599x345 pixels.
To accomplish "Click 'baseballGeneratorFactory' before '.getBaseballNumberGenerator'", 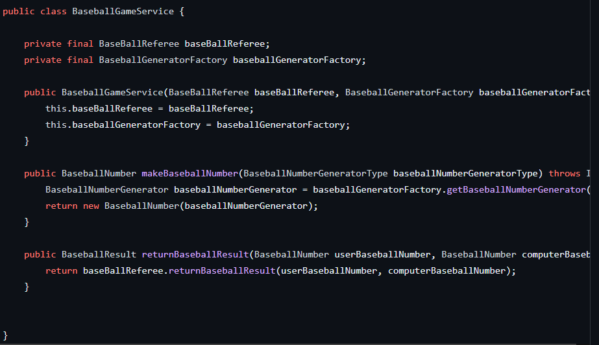I will coord(377,189).
